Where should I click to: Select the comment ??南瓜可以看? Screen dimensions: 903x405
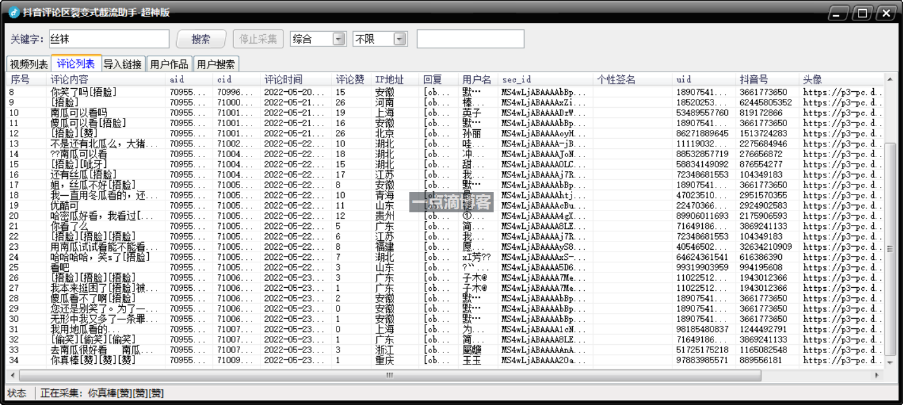[x=79, y=154]
